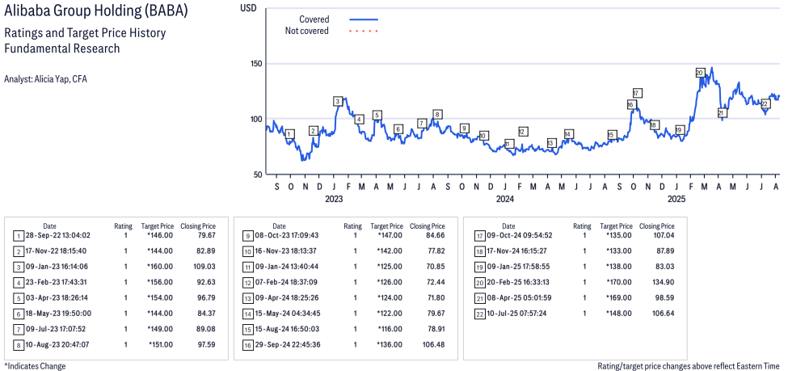
Task: Click the Not covered legend label
Action: [x=307, y=32]
